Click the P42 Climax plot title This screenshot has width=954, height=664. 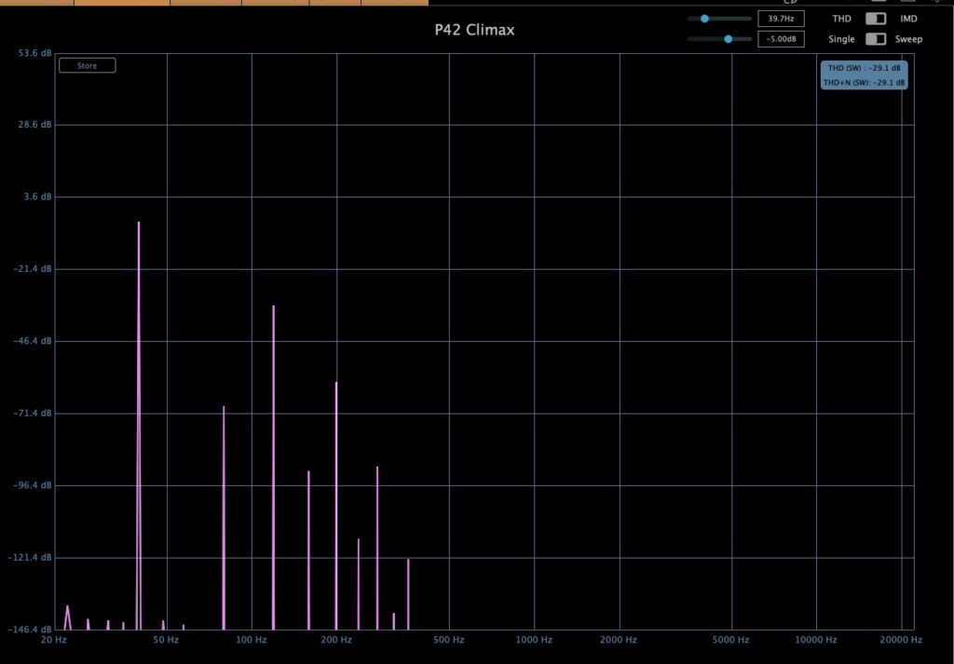[x=474, y=30]
